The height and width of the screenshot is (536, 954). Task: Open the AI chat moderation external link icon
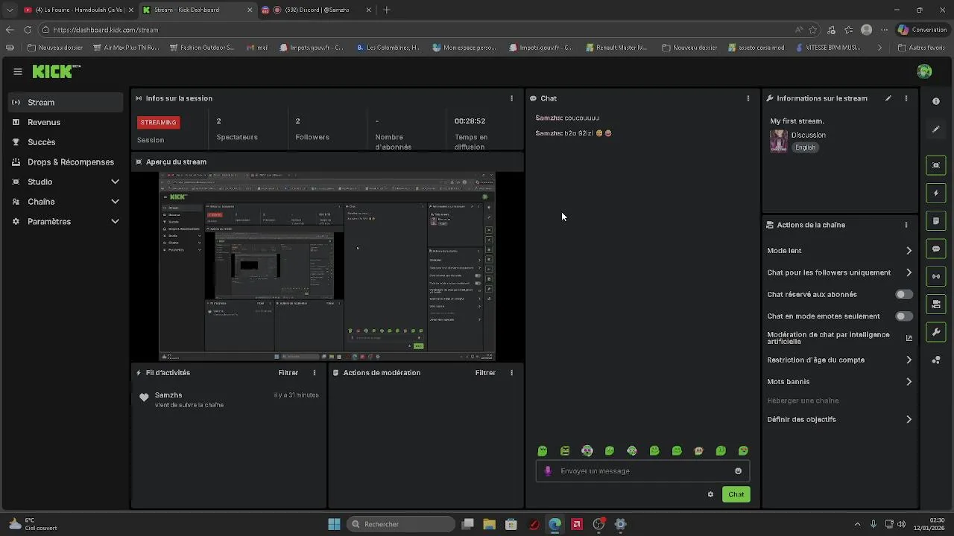click(x=909, y=338)
